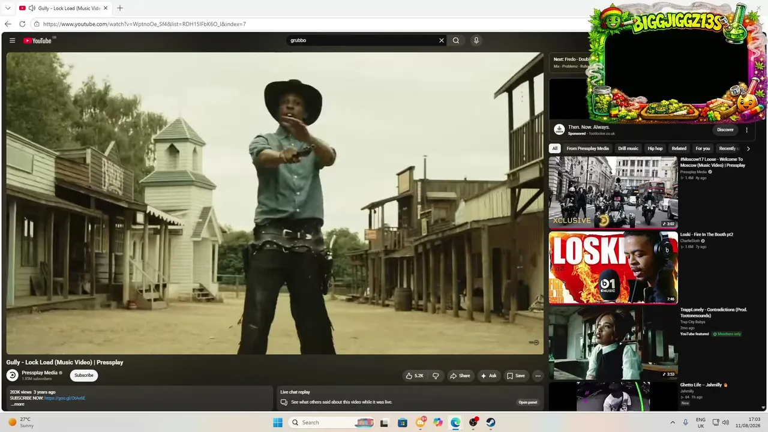Select the 'All' filter chip
768x432 pixels.
pyautogui.click(x=555, y=148)
